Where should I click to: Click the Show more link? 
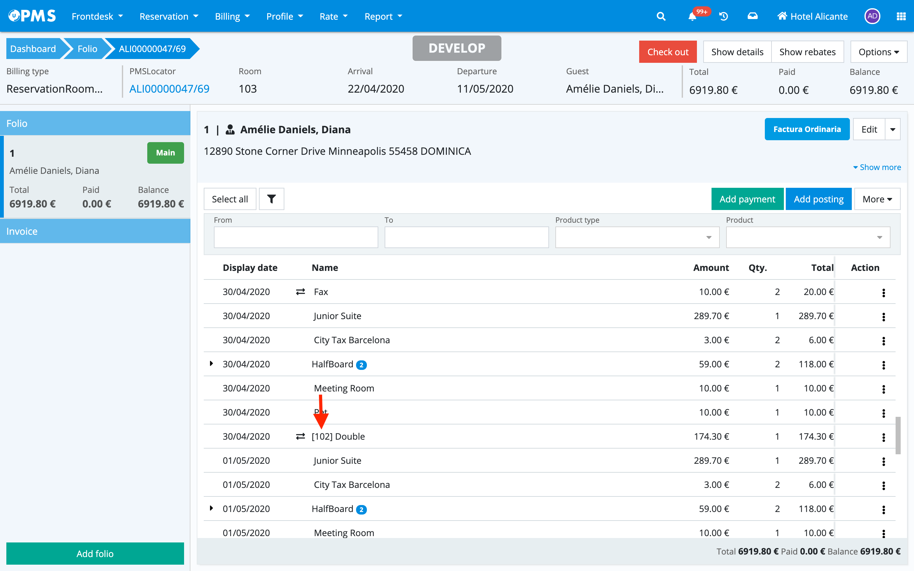click(x=877, y=167)
